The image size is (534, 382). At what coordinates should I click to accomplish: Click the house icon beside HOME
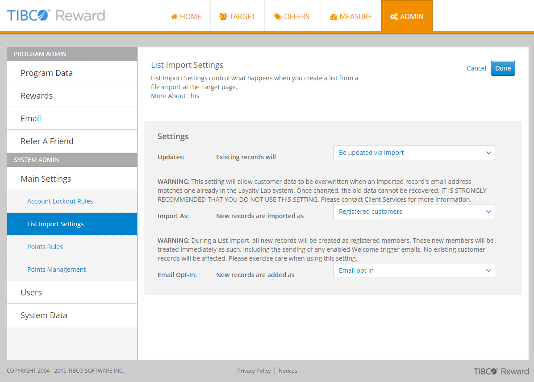(x=174, y=17)
